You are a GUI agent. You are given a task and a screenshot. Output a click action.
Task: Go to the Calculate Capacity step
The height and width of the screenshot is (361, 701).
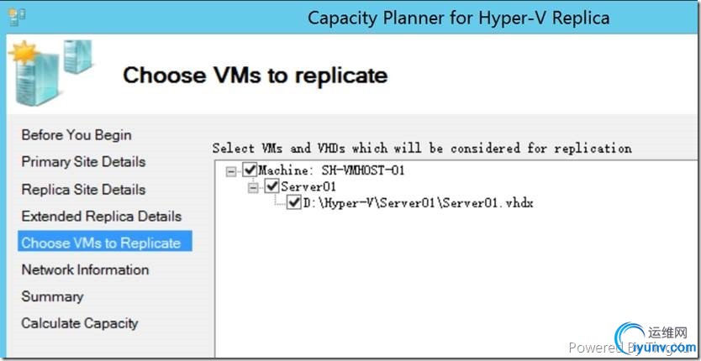pyautogui.click(x=80, y=323)
